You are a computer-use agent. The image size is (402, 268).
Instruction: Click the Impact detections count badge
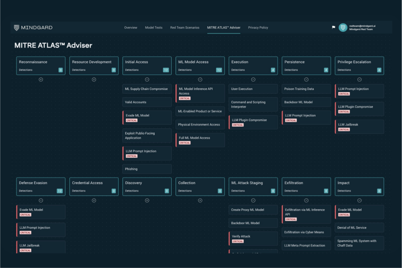coord(379,191)
